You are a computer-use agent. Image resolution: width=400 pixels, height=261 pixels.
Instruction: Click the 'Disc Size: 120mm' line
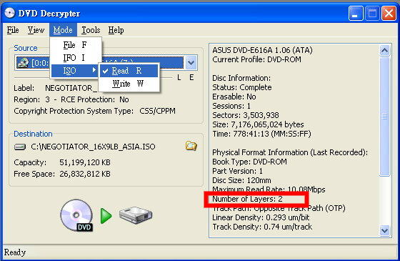point(241,180)
